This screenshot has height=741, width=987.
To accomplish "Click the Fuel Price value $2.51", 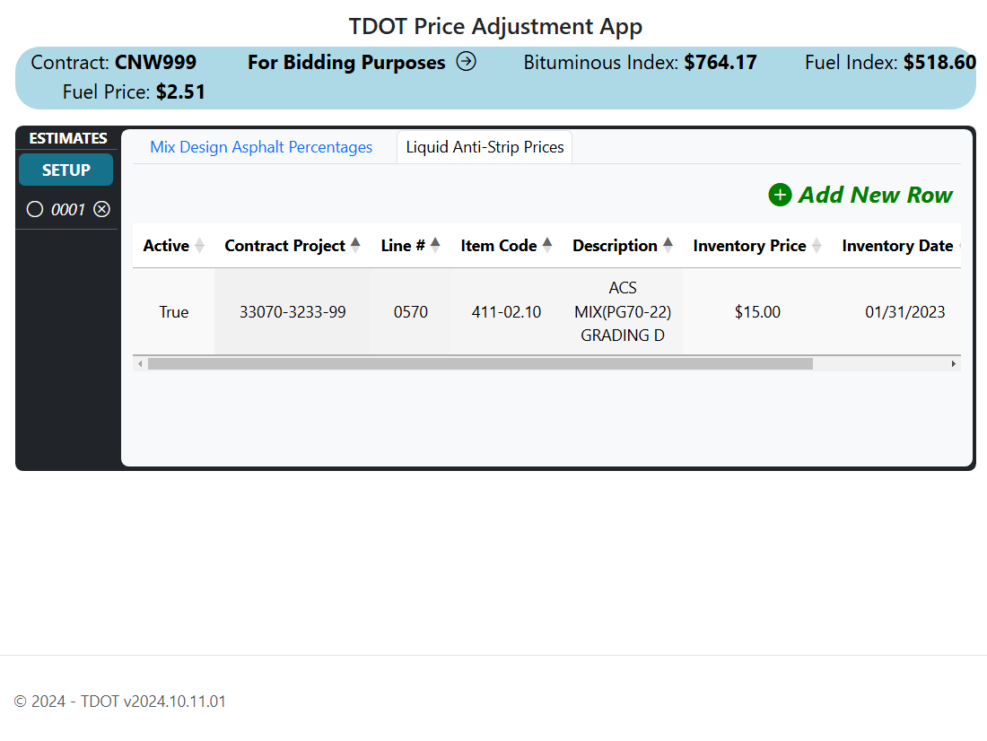I will [x=180, y=92].
